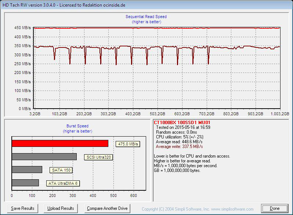The height and width of the screenshot is (215, 293).
Task: Click the 475.0 MB/s burst label
Action: (128, 144)
